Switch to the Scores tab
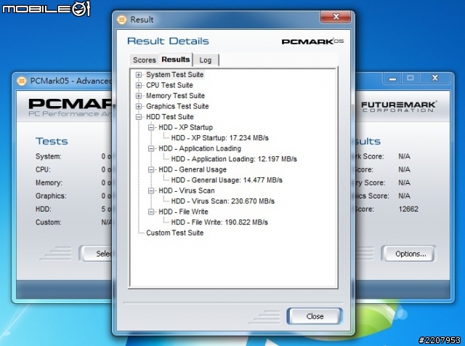Viewport: 465px width, 346px height. coord(145,60)
